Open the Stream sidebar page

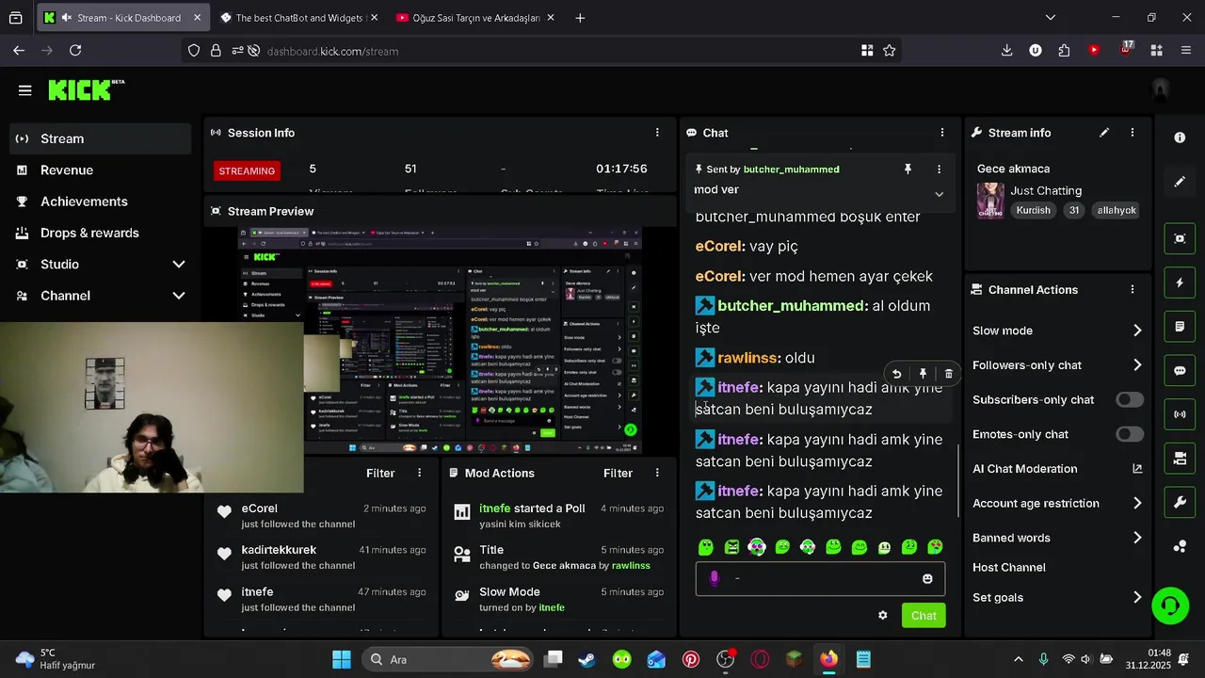click(x=100, y=138)
